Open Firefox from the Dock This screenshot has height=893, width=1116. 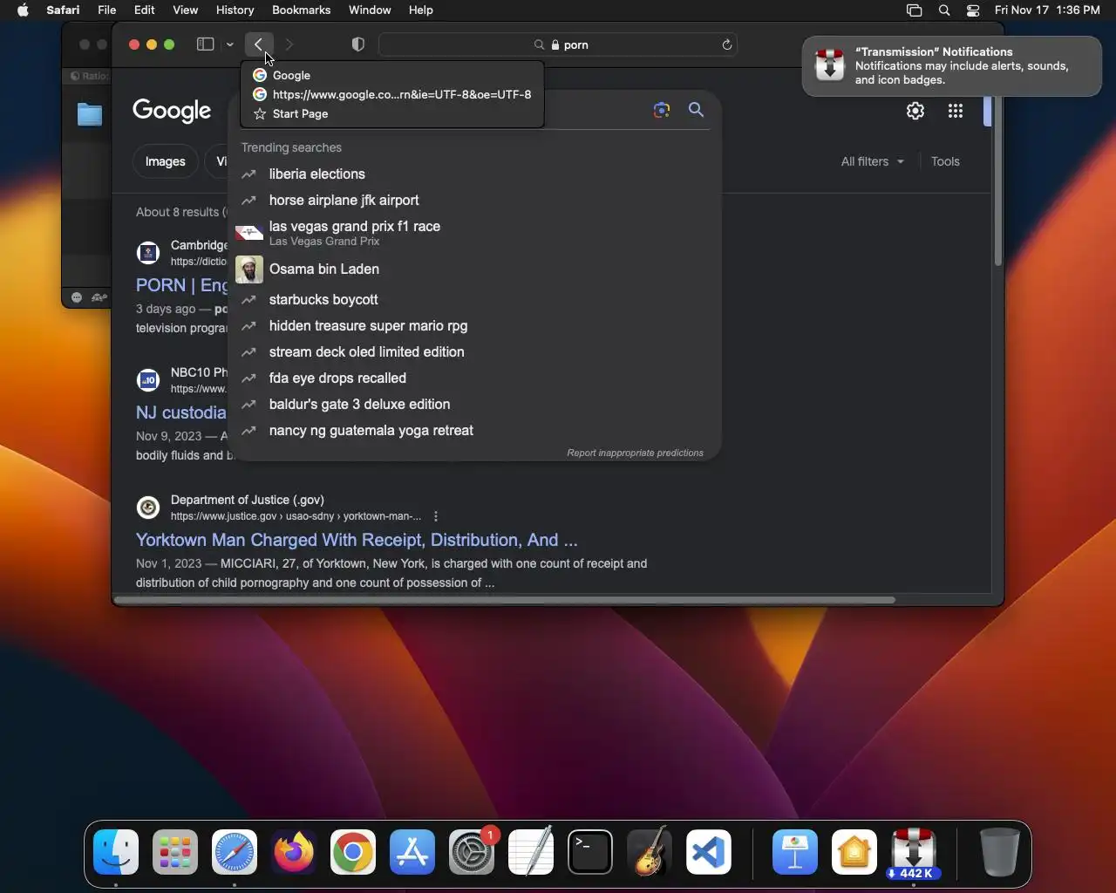pos(294,852)
